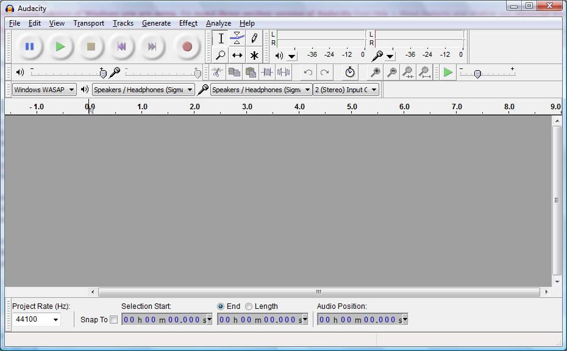
Task: Open the Analyze menu
Action: pyautogui.click(x=218, y=23)
